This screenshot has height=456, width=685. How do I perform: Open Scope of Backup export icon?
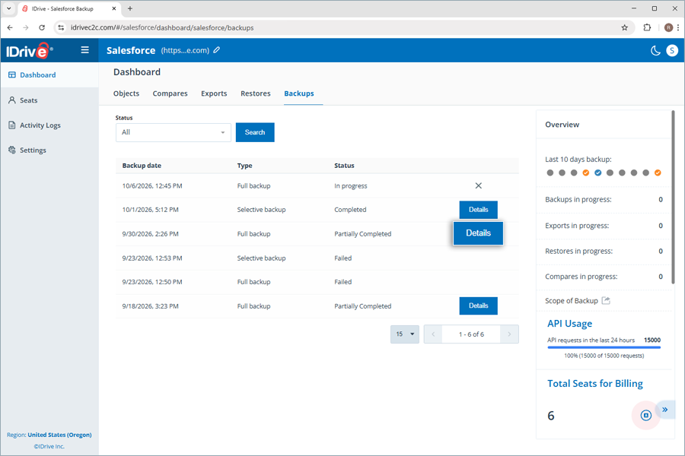[606, 301]
